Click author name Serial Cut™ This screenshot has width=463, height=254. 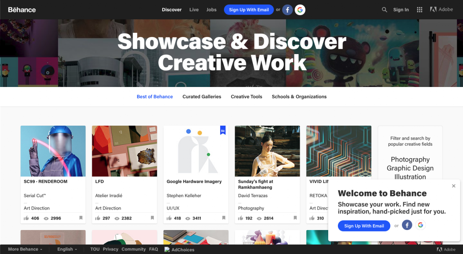pos(35,196)
